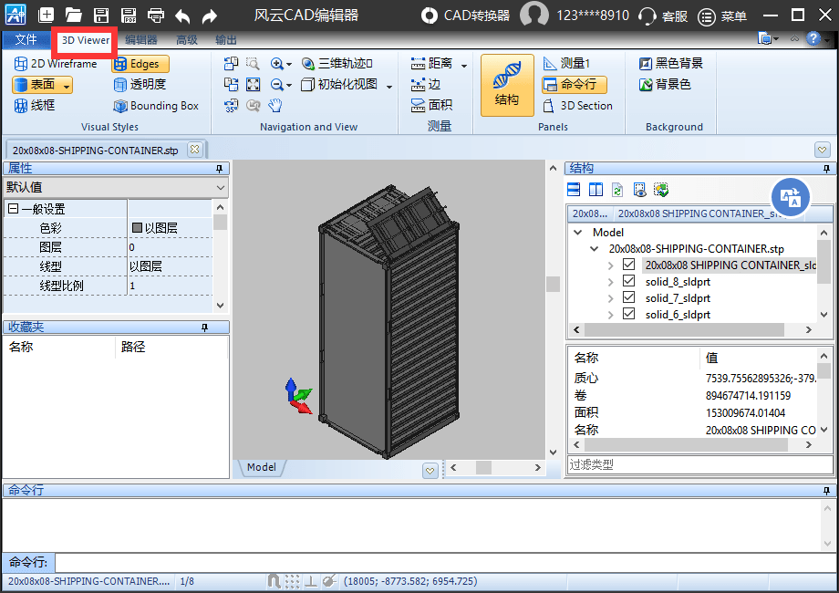839x593 pixels.
Task: Open the 文件 file menu
Action: coord(26,39)
